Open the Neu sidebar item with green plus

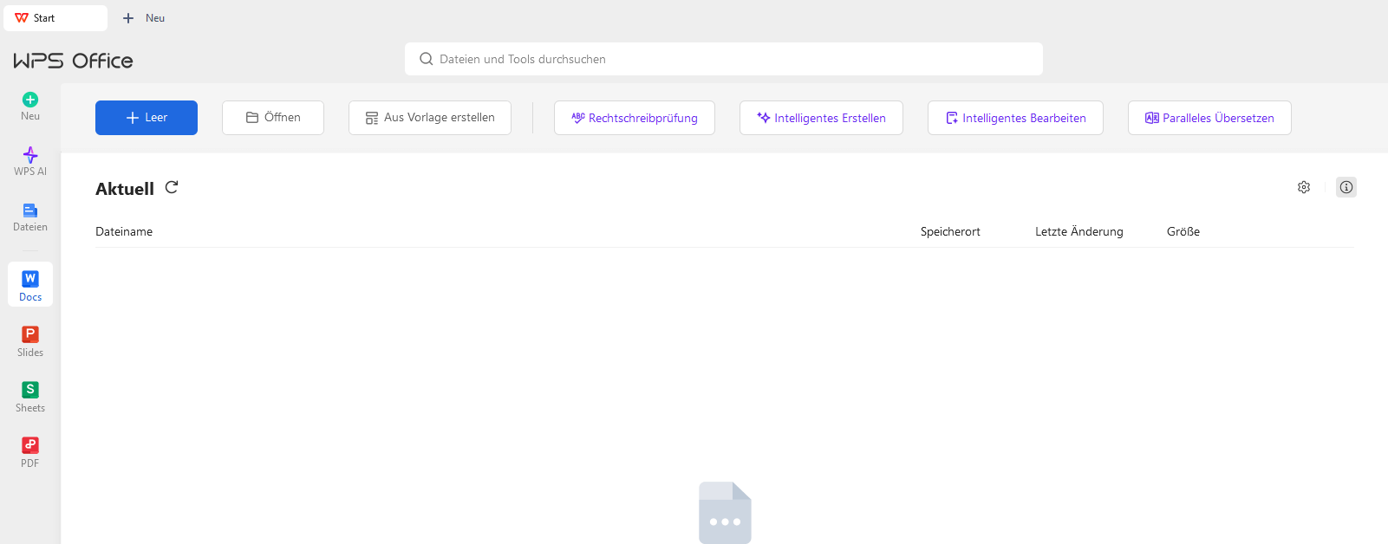coord(30,107)
